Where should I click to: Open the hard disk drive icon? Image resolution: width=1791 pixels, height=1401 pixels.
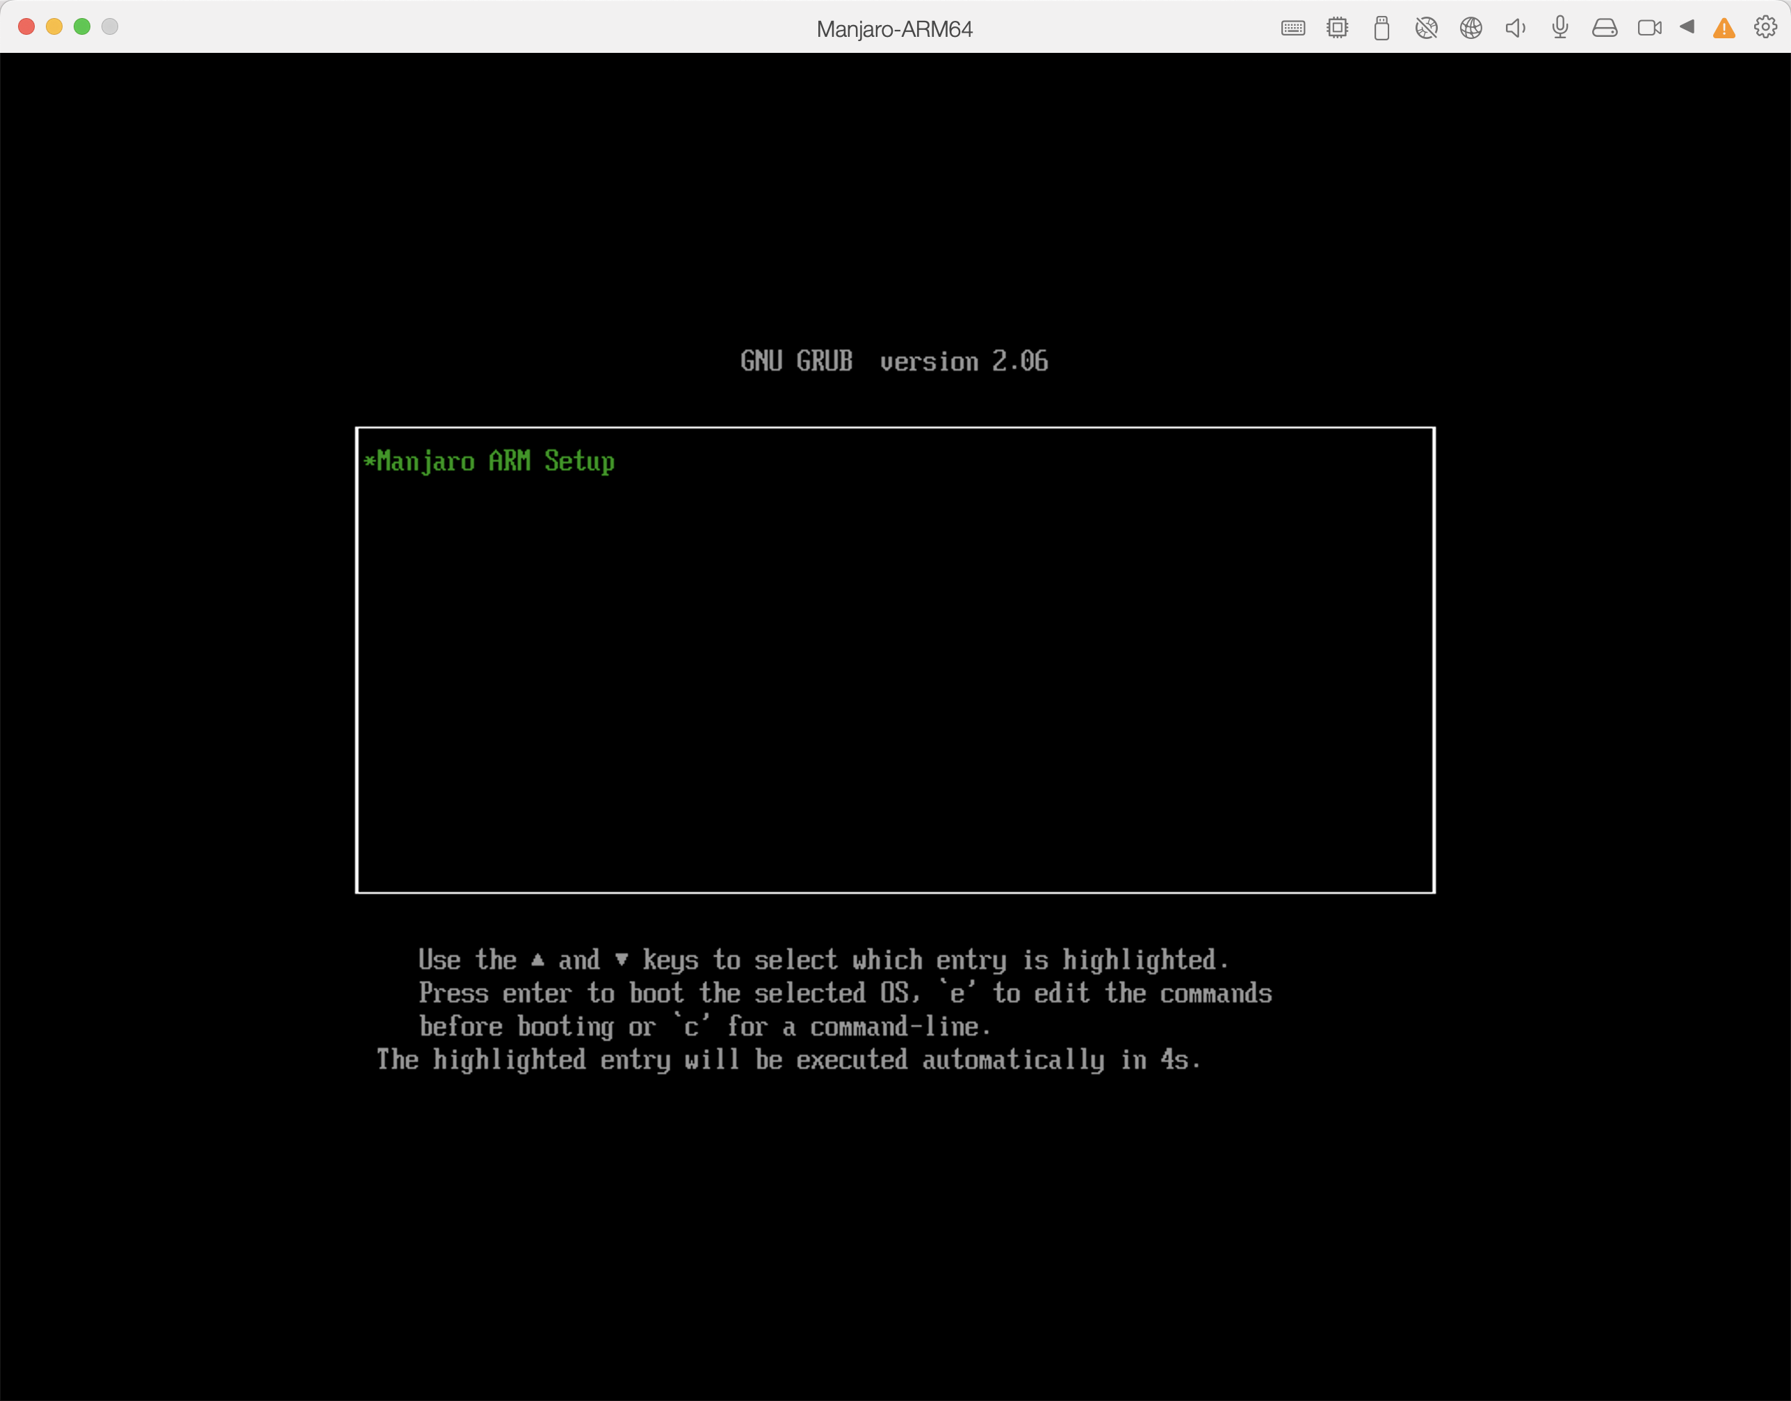pyautogui.click(x=1605, y=29)
